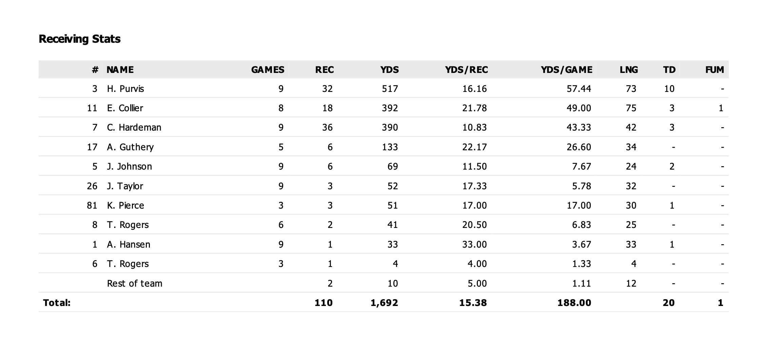Open E. Collier player link
Image resolution: width=782 pixels, height=346 pixels.
point(125,108)
